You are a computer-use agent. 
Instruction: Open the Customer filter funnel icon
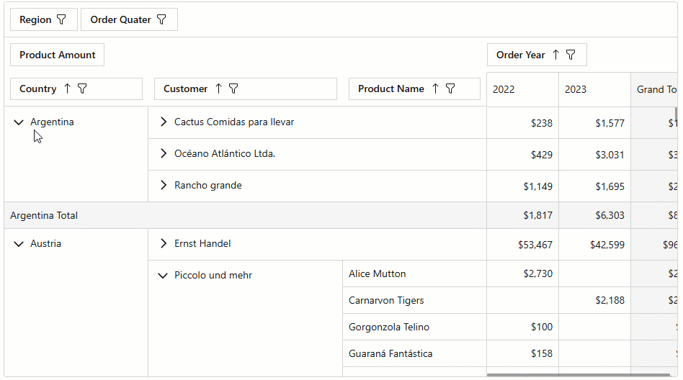click(x=233, y=89)
